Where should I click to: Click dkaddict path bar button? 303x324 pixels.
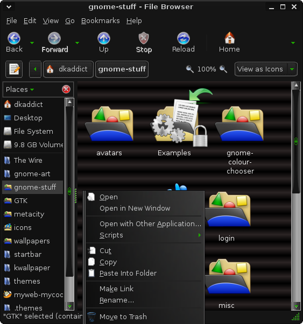tap(68, 69)
